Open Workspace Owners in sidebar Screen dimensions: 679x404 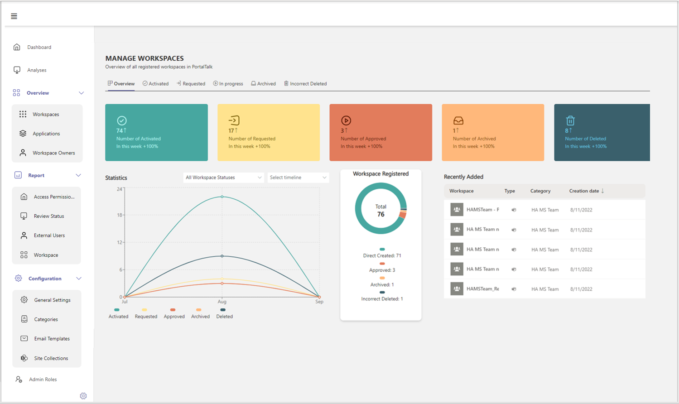tap(53, 153)
